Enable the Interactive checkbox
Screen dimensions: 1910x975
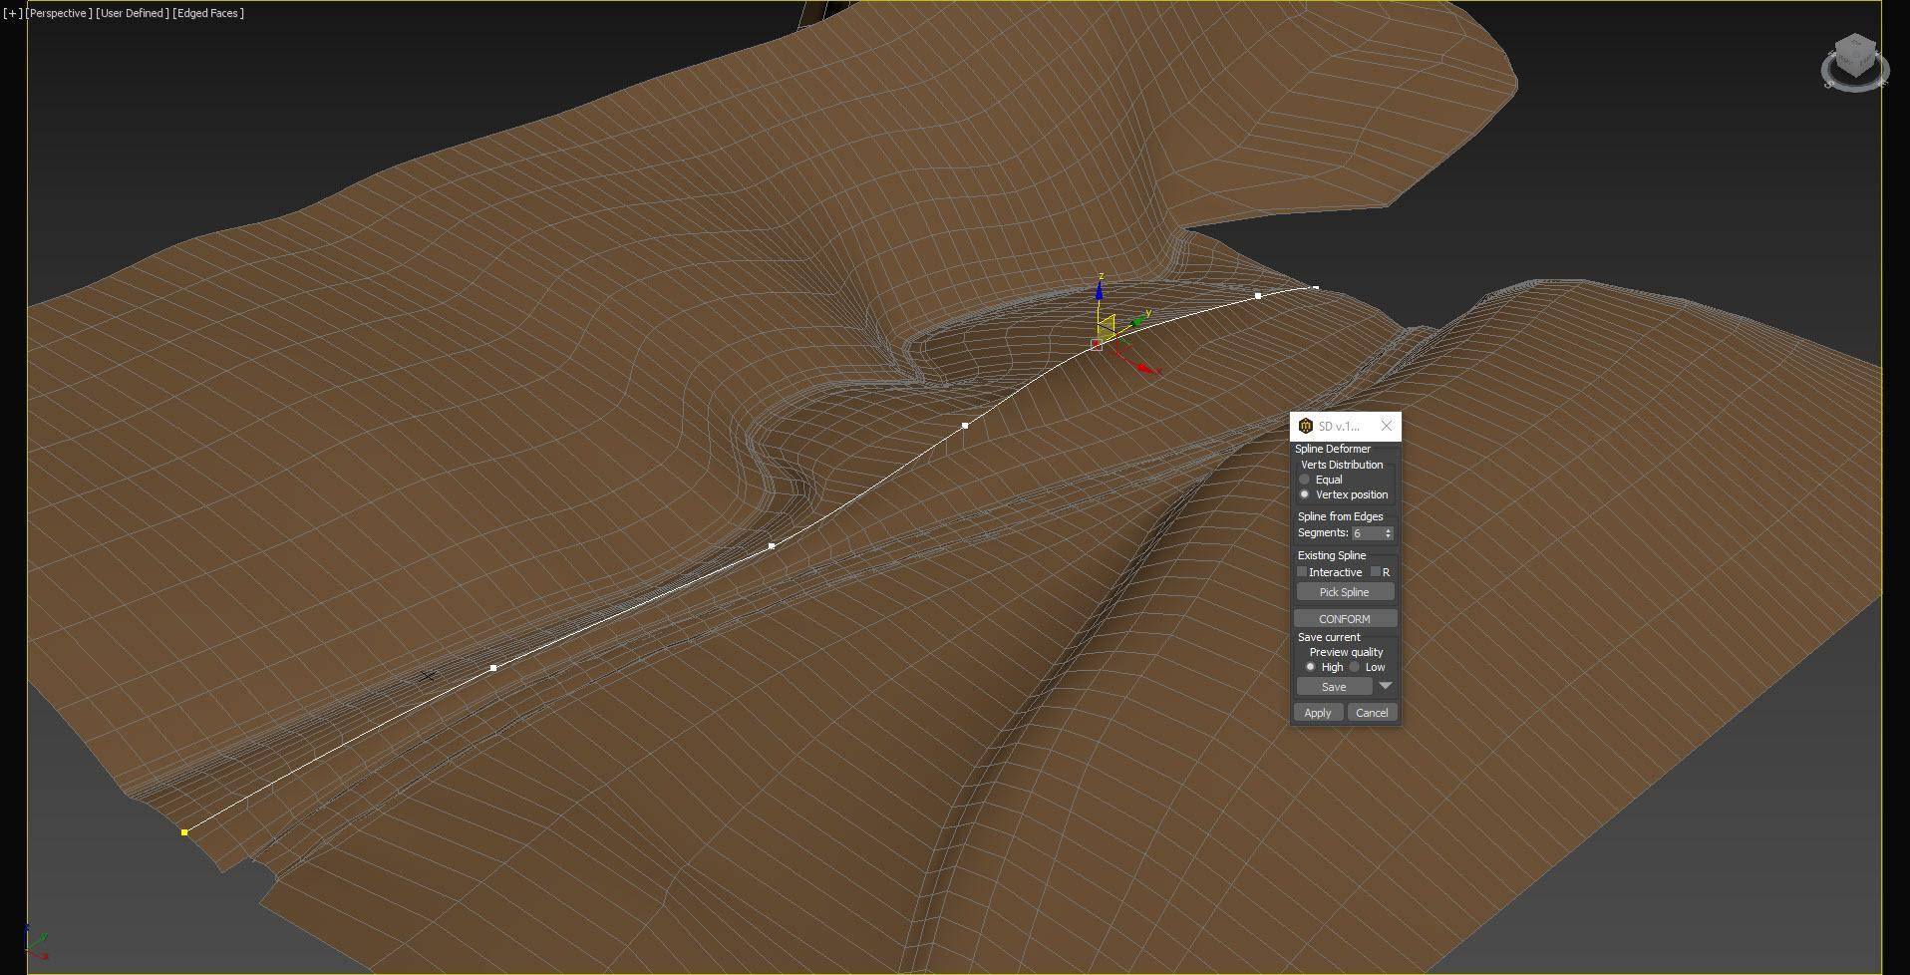(1302, 572)
